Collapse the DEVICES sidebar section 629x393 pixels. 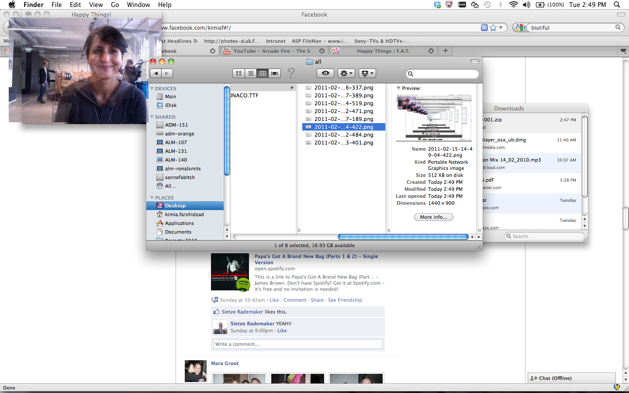pos(152,89)
